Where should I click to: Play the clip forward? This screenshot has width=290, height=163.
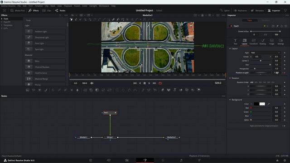click(150, 83)
